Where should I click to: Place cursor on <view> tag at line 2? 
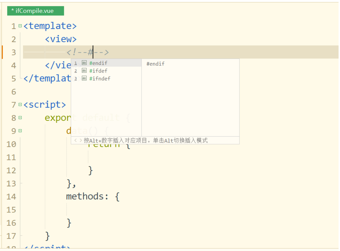(x=61, y=39)
